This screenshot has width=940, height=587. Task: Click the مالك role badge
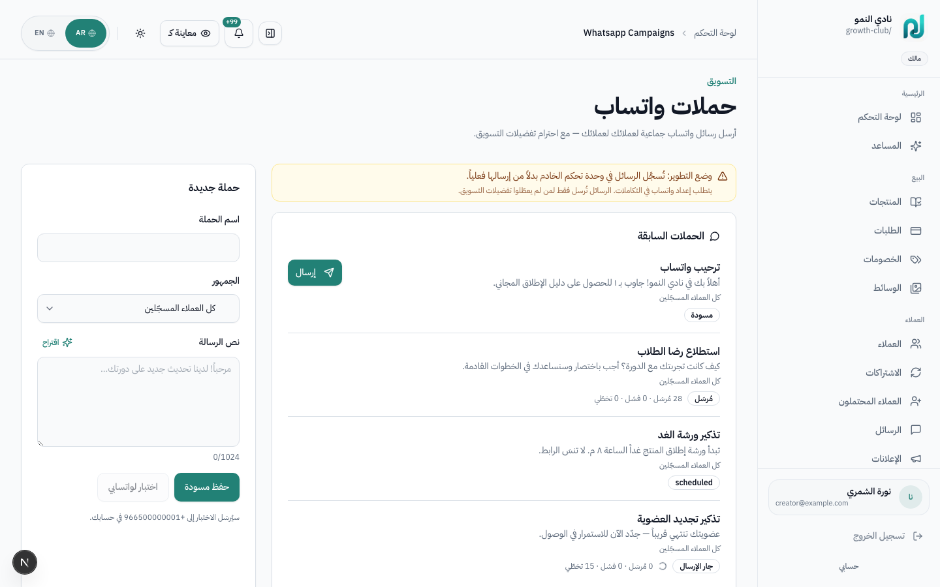click(915, 59)
